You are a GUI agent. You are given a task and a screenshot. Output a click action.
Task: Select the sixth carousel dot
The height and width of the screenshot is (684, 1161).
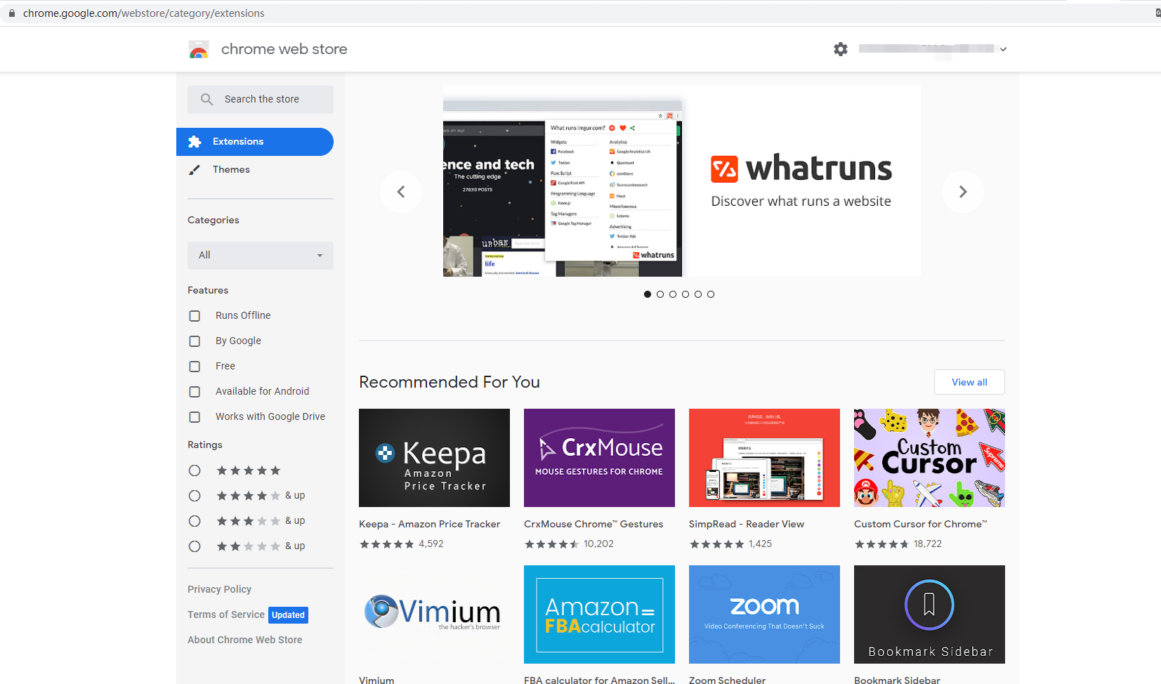[711, 294]
